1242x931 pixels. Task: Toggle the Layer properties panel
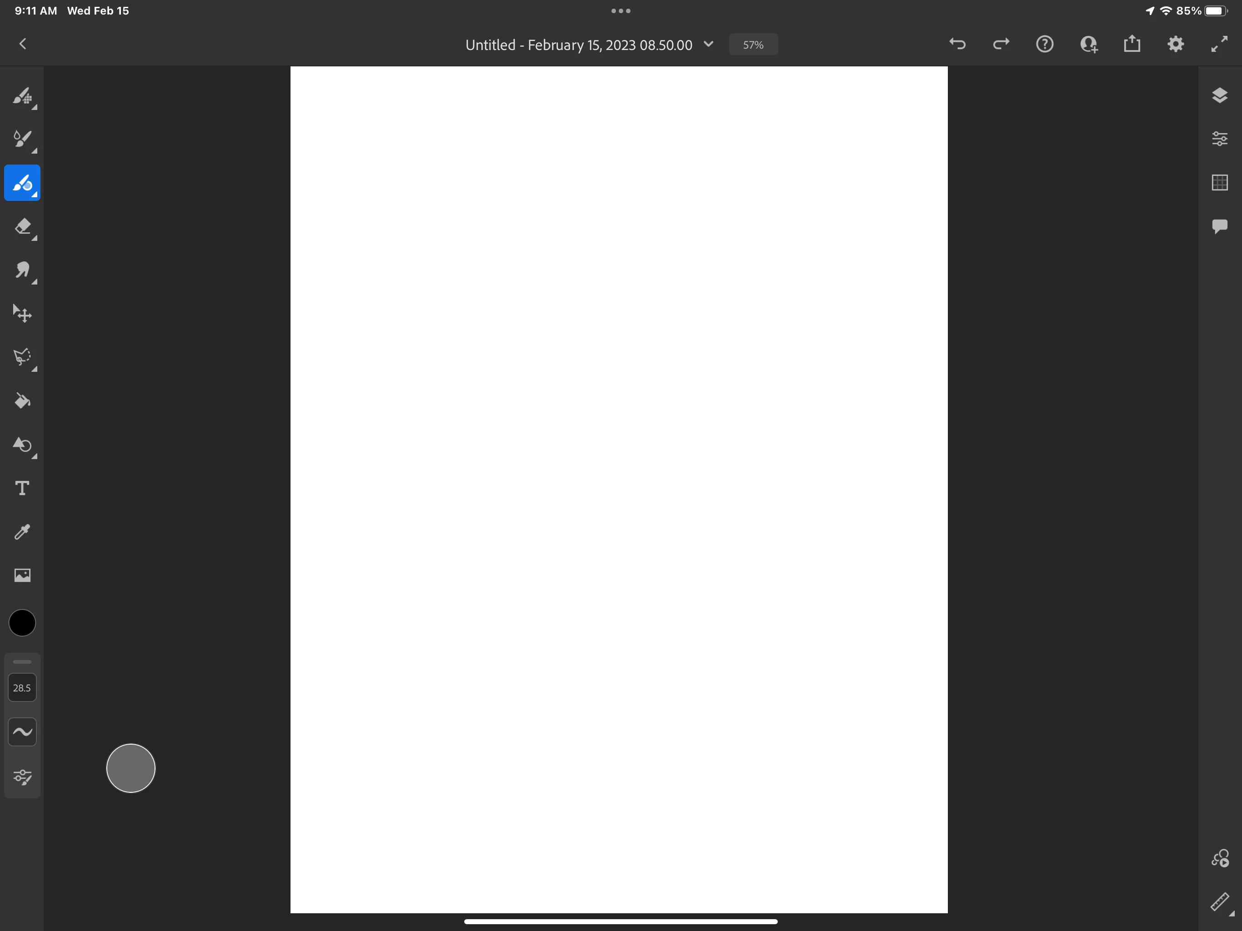1219,139
